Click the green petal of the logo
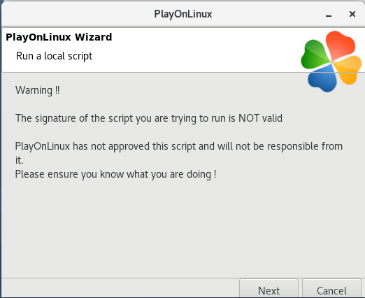This screenshot has width=365, height=298. click(315, 54)
